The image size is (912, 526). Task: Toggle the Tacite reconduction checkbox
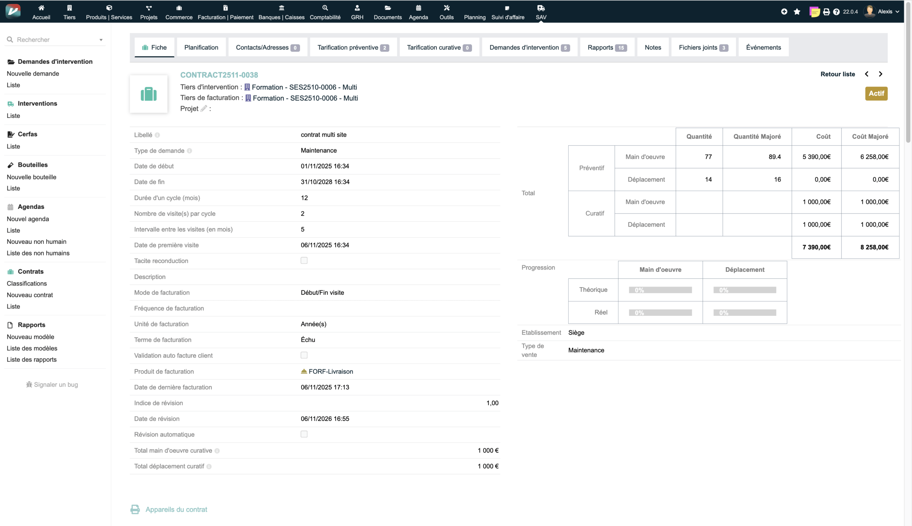(304, 261)
